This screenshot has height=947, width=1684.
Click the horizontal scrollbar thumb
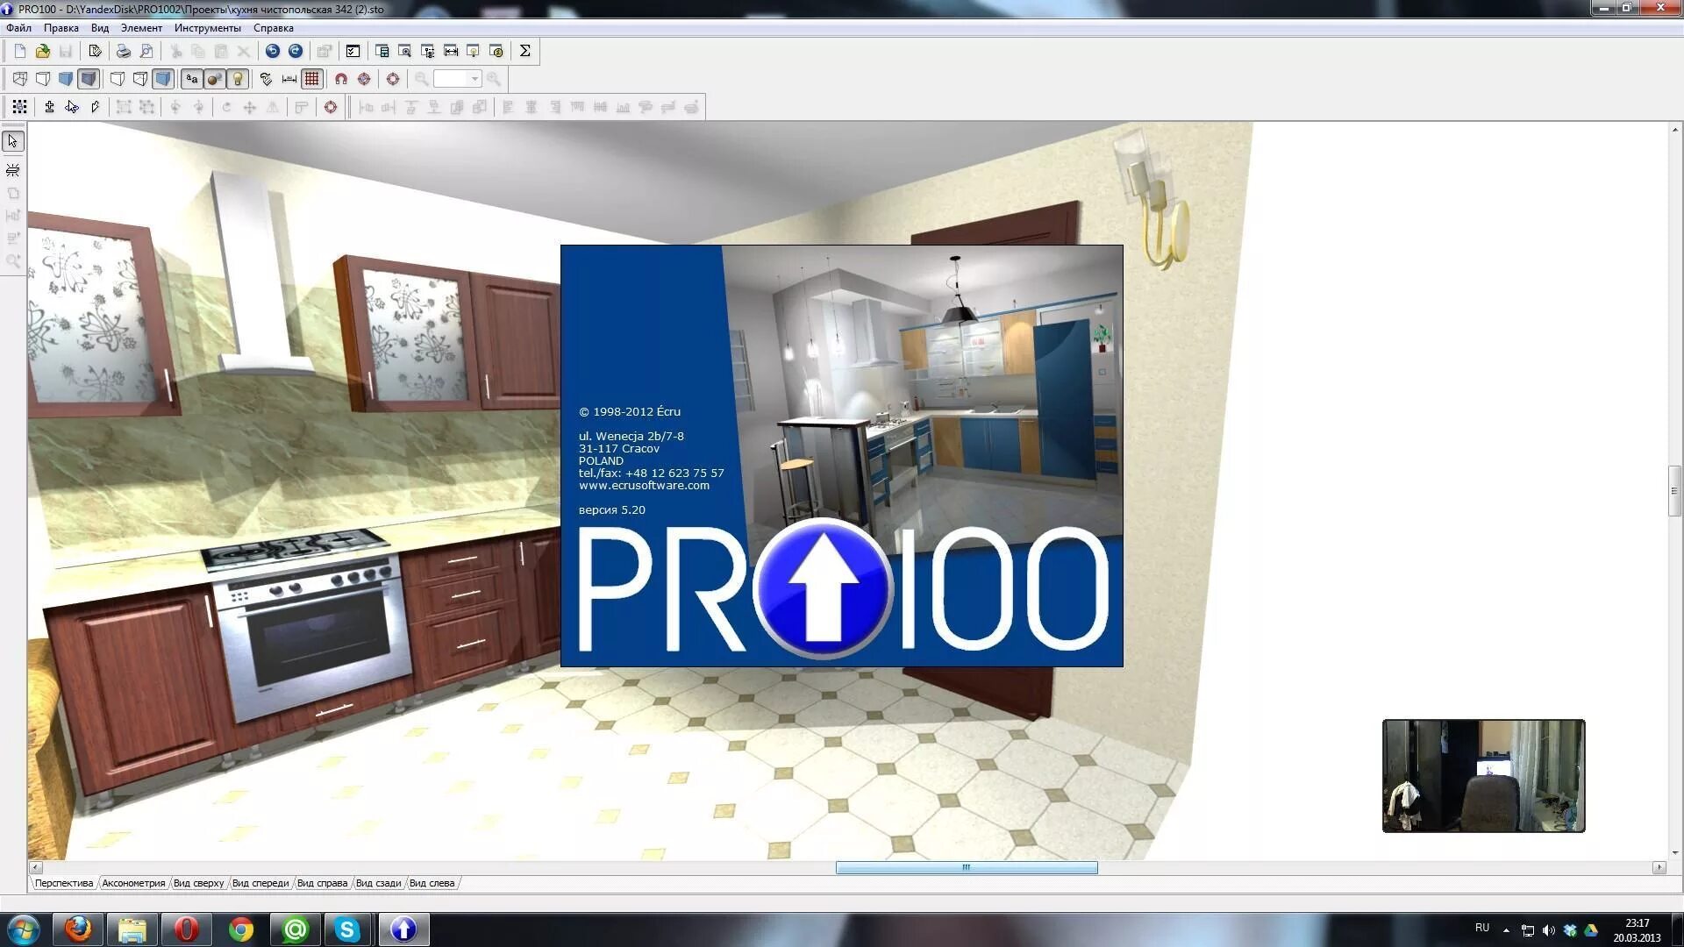pyautogui.click(x=966, y=867)
